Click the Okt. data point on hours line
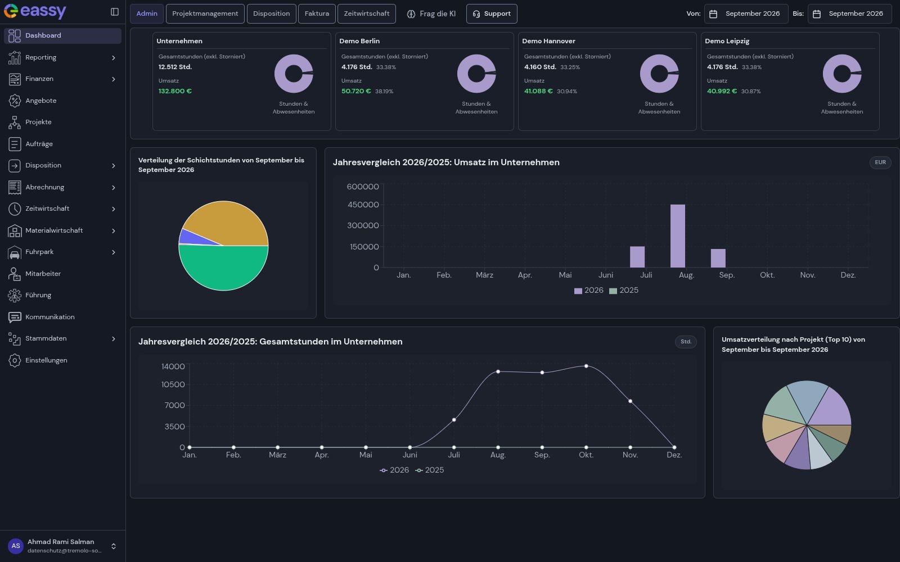The width and height of the screenshot is (900, 562). [x=586, y=366]
